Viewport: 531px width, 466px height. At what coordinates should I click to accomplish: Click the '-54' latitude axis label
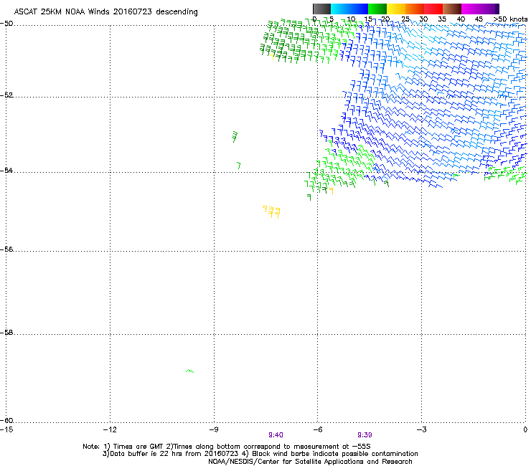(x=6, y=170)
